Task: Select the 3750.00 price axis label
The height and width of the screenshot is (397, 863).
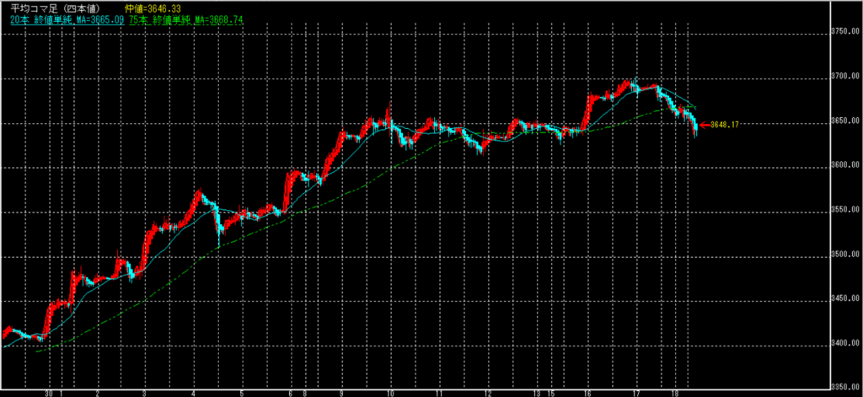Action: 845,33
